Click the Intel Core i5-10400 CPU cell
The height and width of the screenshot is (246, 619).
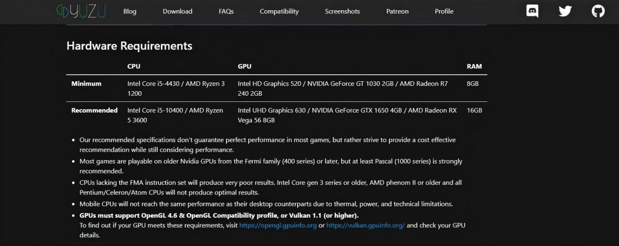click(175, 115)
